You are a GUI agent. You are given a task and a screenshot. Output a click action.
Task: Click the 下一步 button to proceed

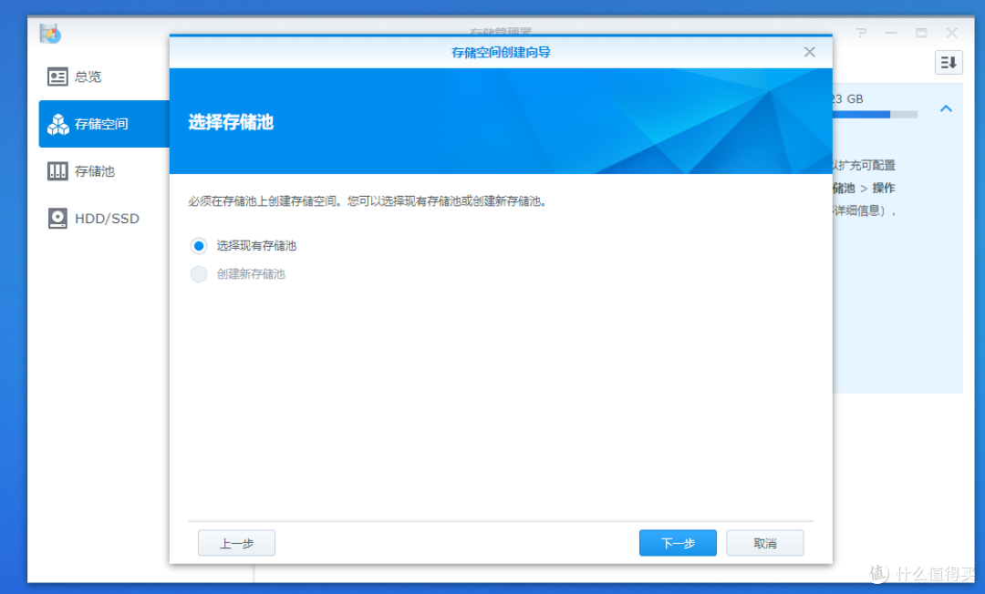pos(678,543)
